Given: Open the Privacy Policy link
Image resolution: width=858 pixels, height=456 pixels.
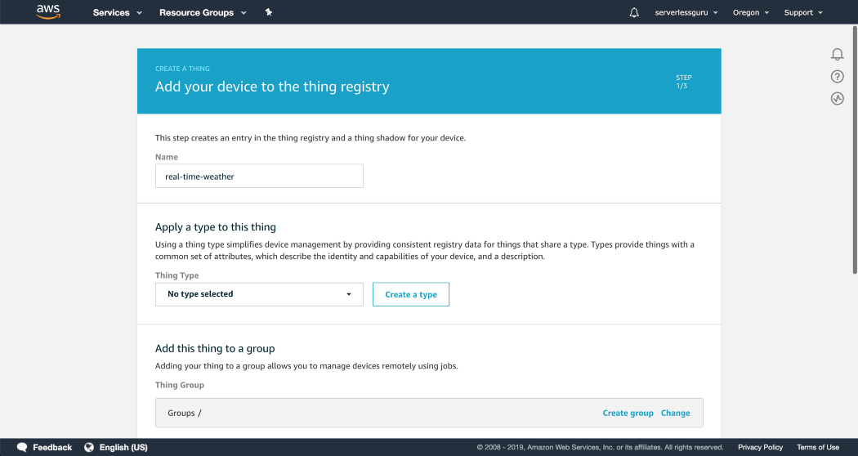Looking at the screenshot, I should (x=760, y=447).
